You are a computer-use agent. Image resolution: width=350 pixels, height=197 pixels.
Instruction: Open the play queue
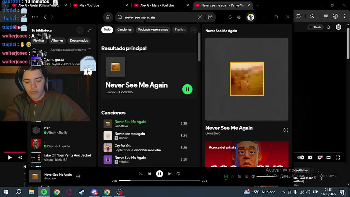point(240,176)
